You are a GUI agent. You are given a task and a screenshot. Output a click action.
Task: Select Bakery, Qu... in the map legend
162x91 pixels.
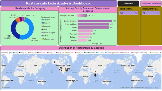70,53
